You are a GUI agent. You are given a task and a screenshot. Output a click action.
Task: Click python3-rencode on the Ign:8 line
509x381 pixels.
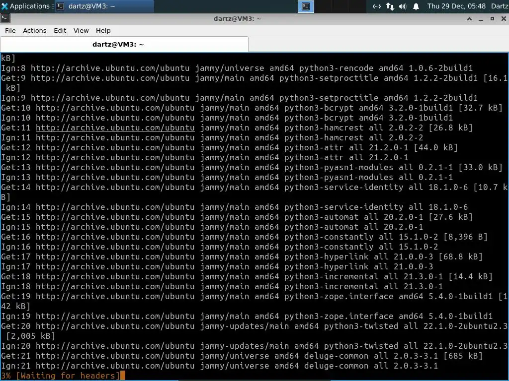(337, 68)
